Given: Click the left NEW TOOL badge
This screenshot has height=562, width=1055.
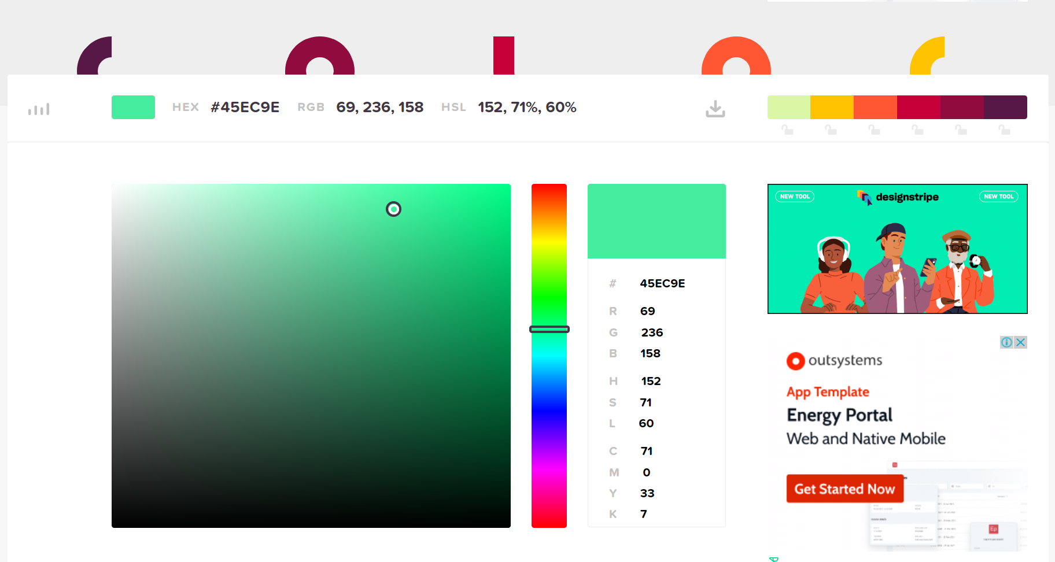Looking at the screenshot, I should pyautogui.click(x=795, y=197).
